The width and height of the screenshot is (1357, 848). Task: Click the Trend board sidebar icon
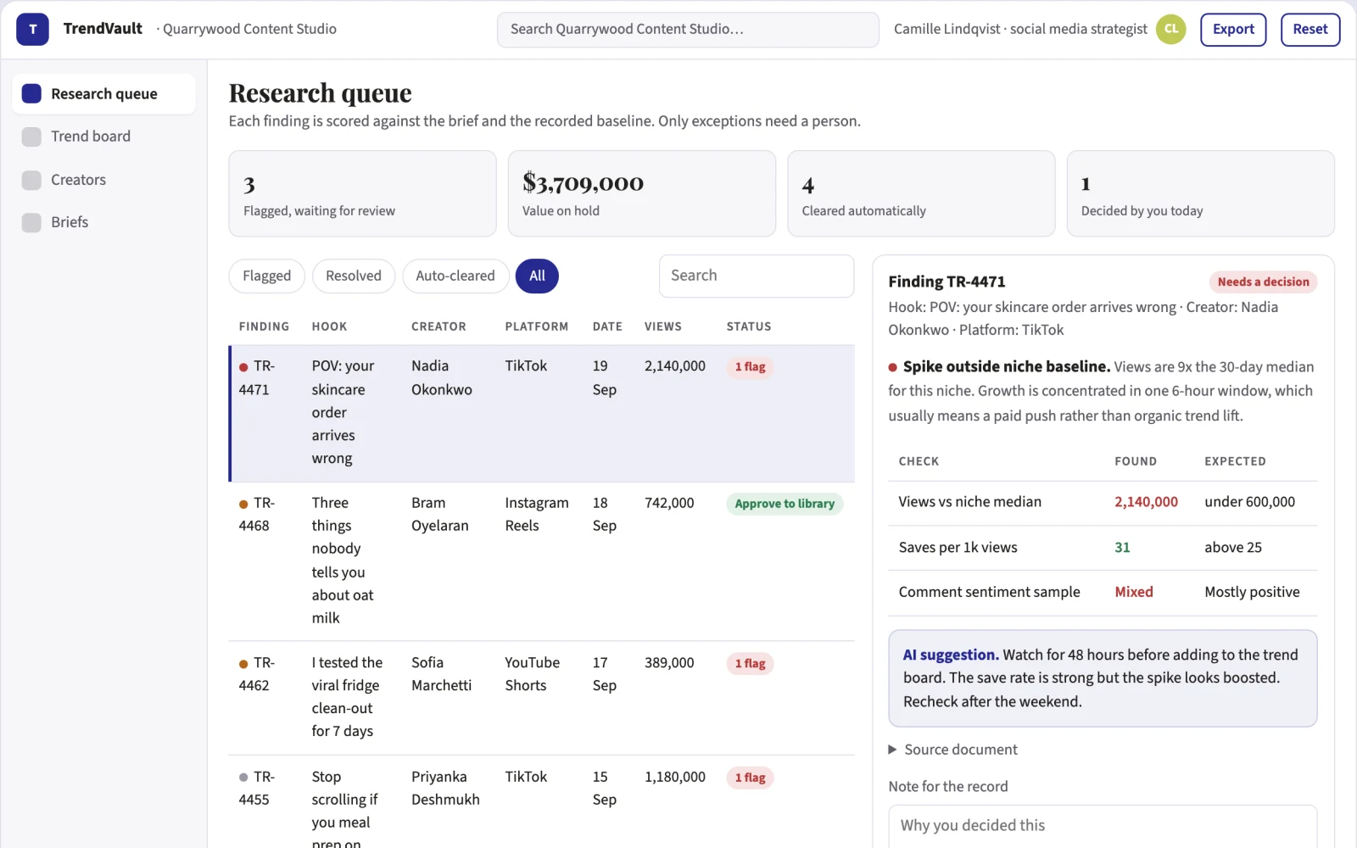tap(31, 137)
